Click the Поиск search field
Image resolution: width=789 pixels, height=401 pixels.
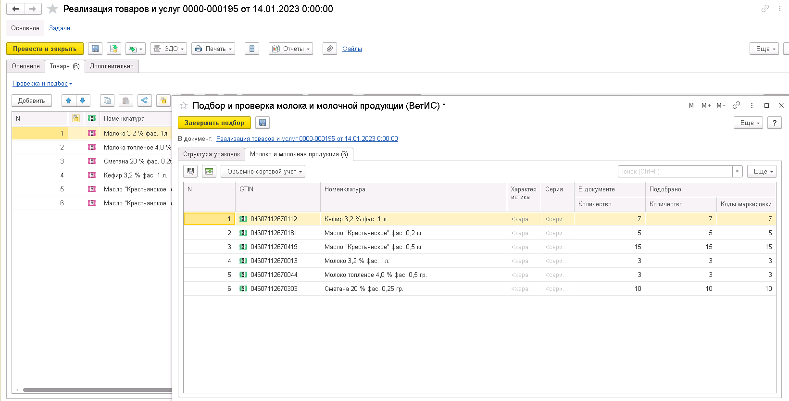(x=675, y=171)
